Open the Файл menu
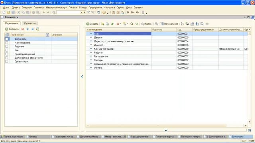 click(6, 8)
